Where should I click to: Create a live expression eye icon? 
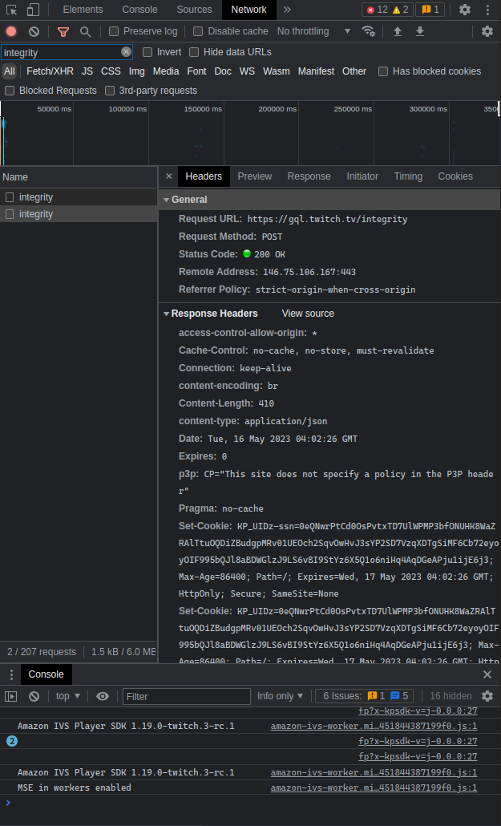point(102,696)
